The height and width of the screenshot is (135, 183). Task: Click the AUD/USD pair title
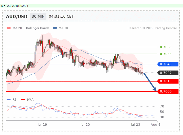[x=17, y=16]
